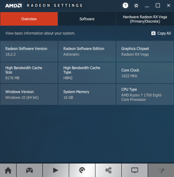Click the Adrenalin edition value
The width and height of the screenshot is (174, 177).
(x=71, y=54)
